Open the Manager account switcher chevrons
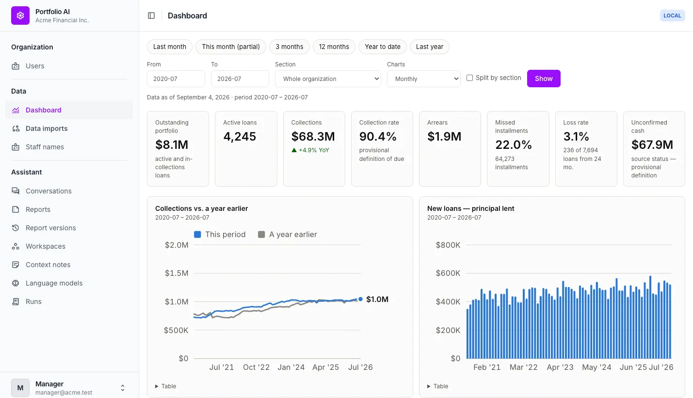Image resolution: width=693 pixels, height=398 pixels. [x=123, y=388]
